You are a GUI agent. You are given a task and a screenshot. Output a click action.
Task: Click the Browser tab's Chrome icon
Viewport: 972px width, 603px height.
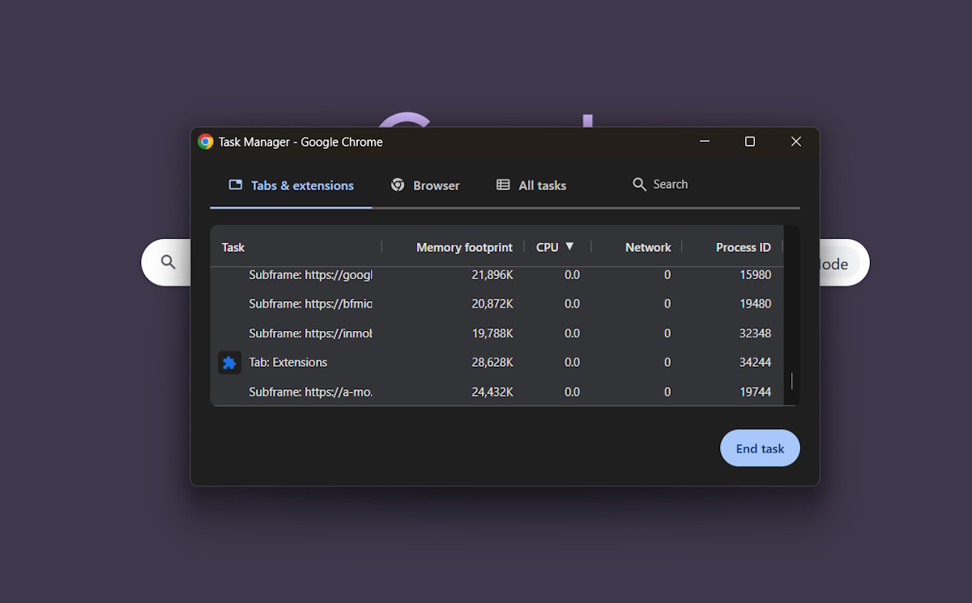[398, 185]
